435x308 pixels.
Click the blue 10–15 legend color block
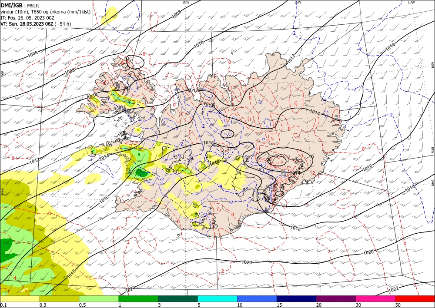pyautogui.click(x=257, y=298)
